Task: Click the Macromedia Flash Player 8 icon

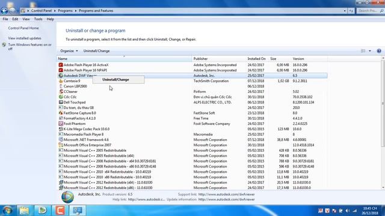Action: [61, 134]
